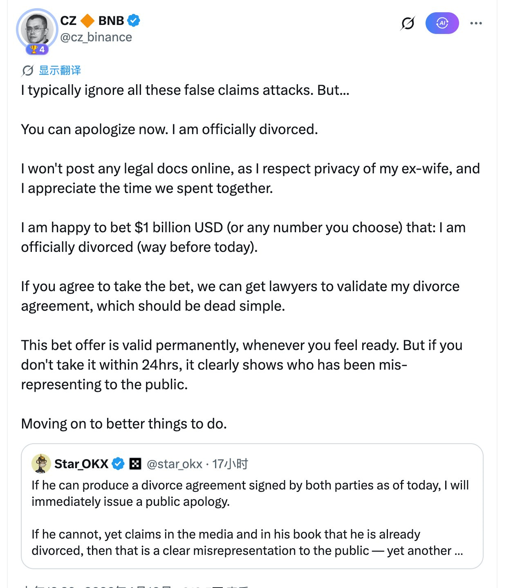Image resolution: width=511 pixels, height=588 pixels.
Task: Click the "Moving on to better things" line
Action: [124, 424]
